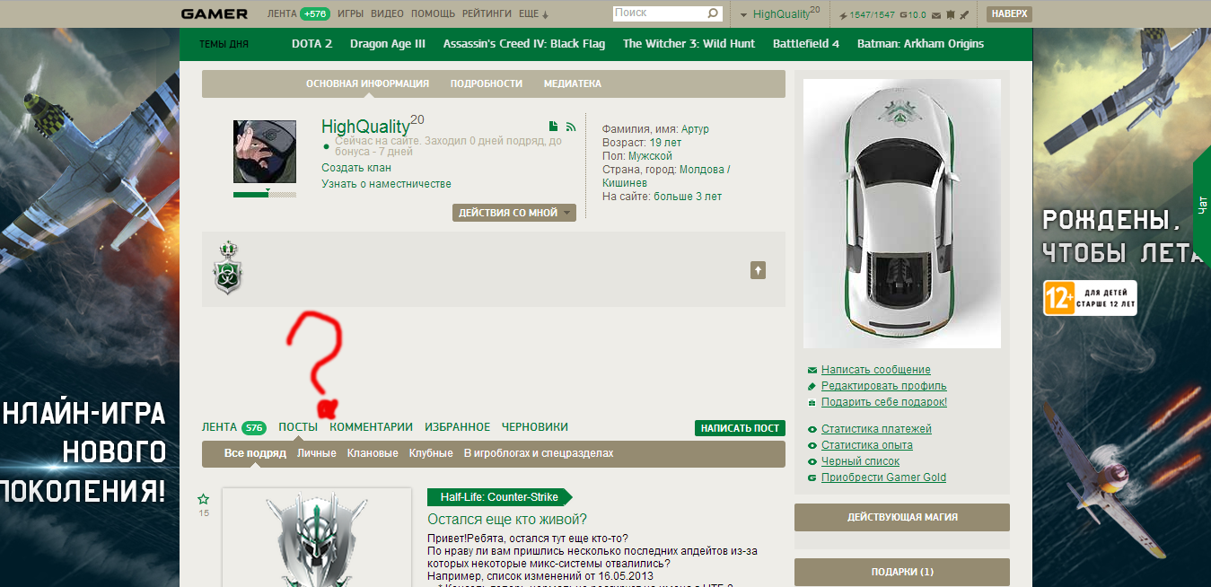Open post titled Остался еще кто живой?
Image resolution: width=1211 pixels, height=587 pixels.
(507, 520)
